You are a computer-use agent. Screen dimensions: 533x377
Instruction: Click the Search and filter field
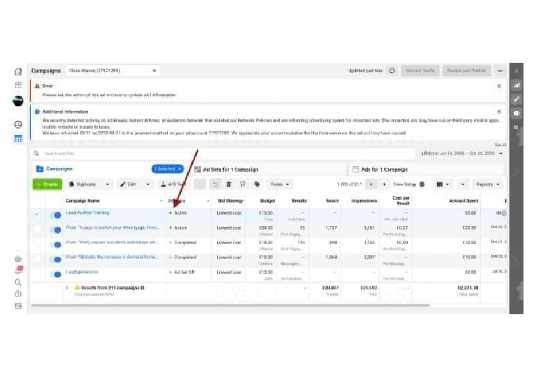point(224,153)
